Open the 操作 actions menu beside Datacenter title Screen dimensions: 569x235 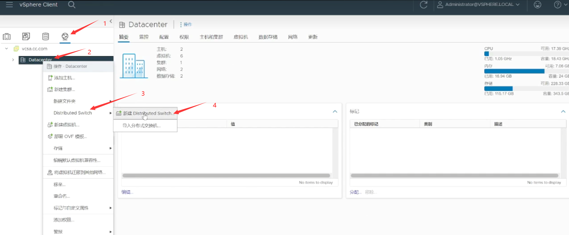pos(186,24)
